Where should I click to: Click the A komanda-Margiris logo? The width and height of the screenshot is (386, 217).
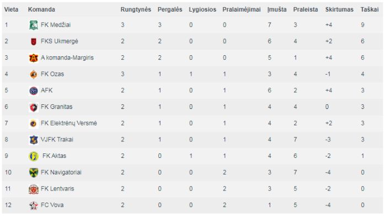(x=34, y=58)
